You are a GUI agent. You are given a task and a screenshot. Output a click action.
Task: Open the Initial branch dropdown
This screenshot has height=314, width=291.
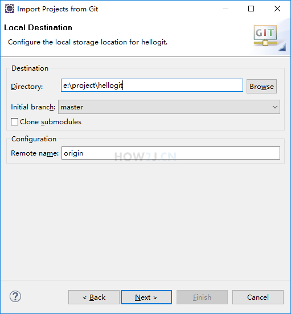click(x=169, y=107)
